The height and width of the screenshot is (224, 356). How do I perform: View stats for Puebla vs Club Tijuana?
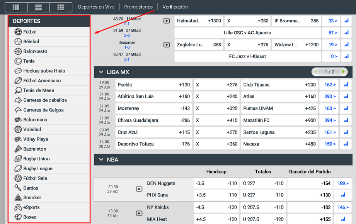346,85
